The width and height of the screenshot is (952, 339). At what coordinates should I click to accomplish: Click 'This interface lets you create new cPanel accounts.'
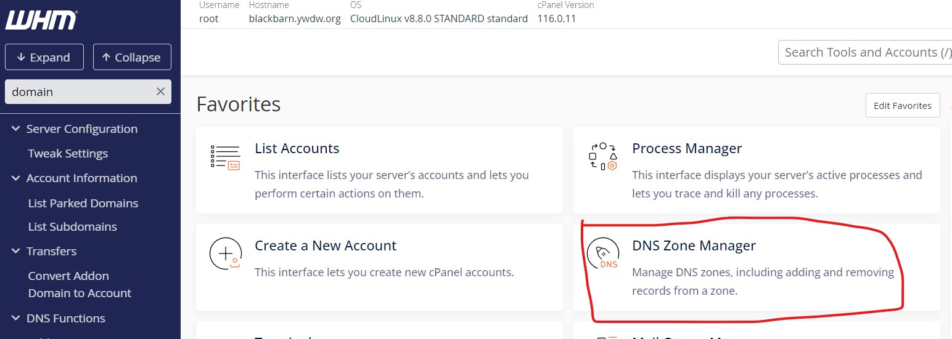click(x=384, y=272)
